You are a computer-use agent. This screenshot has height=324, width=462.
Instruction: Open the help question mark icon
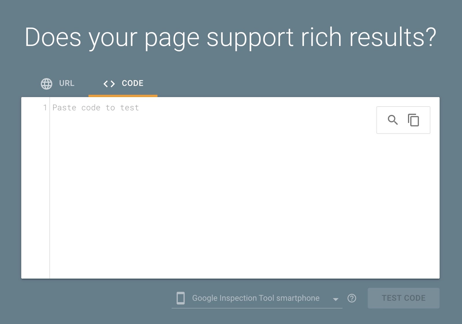click(352, 298)
